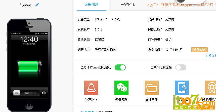The width and height of the screenshot is (216, 112).
Task: Click the 微信管理 label
Action: 121,99
